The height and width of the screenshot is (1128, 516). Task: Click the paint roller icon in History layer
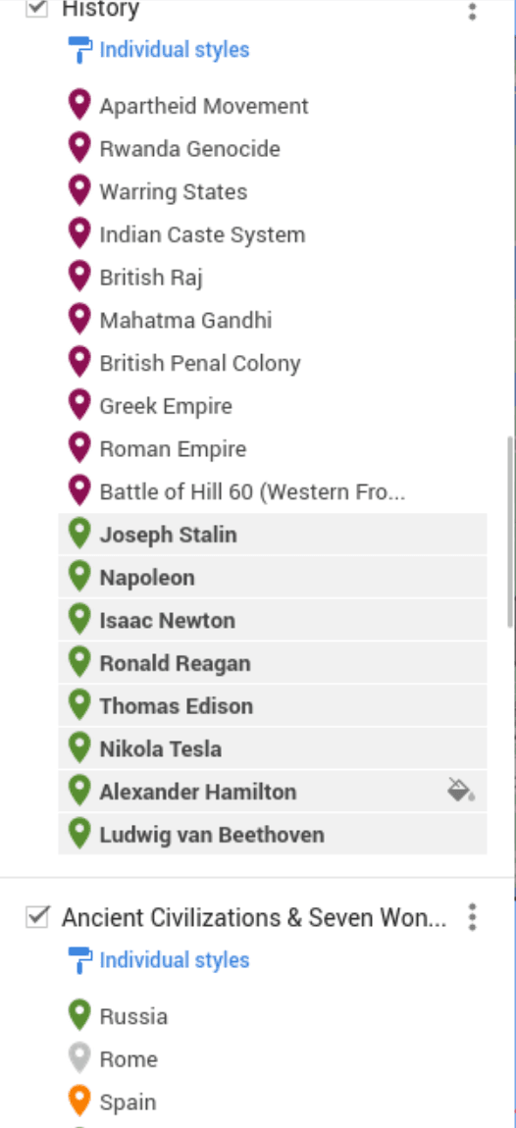79,50
